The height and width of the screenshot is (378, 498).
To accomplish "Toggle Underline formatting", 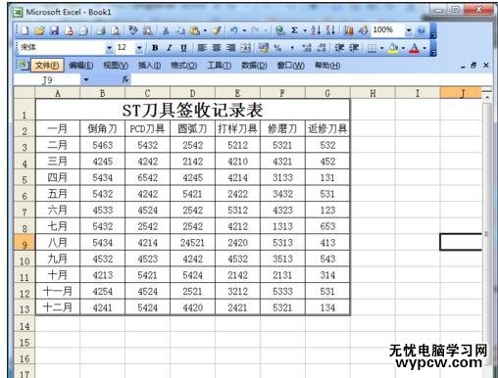I will click(x=183, y=48).
